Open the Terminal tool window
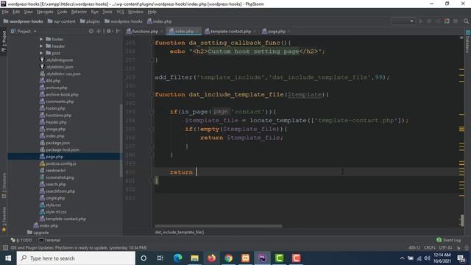The height and width of the screenshot is (265, 471). pyautogui.click(x=49, y=240)
